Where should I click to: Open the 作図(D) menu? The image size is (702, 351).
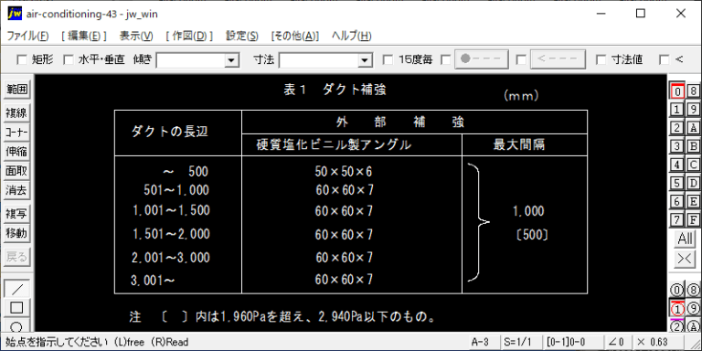coord(189,37)
